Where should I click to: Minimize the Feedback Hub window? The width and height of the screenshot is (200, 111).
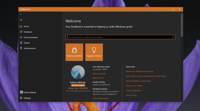[x=167, y=9]
